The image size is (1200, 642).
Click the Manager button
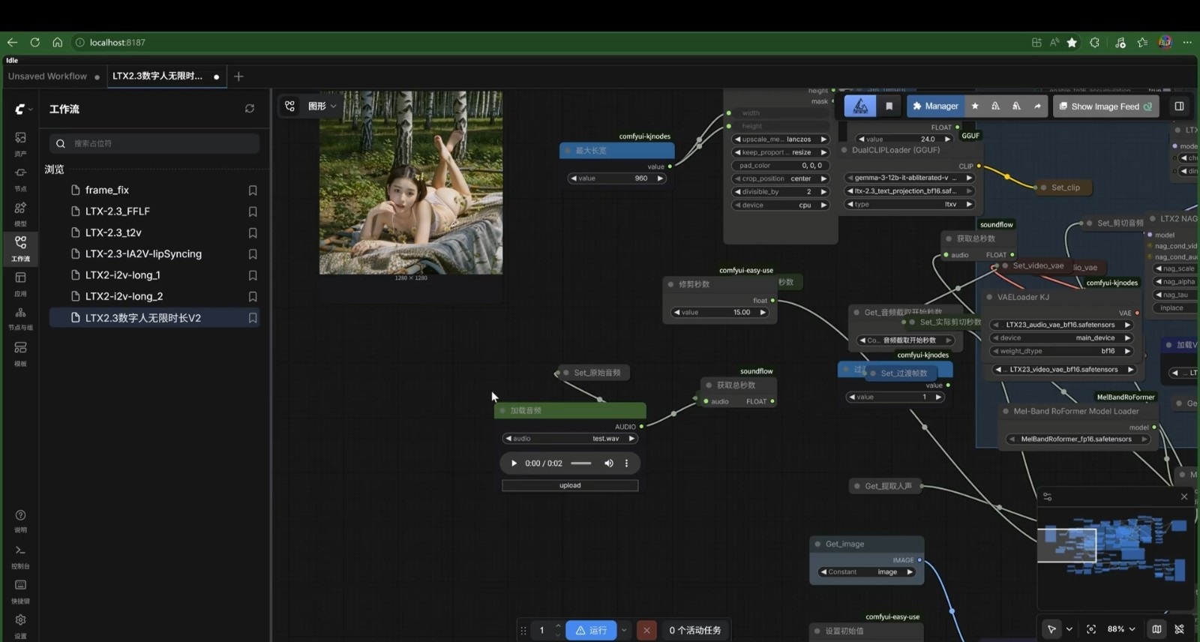[x=935, y=106]
